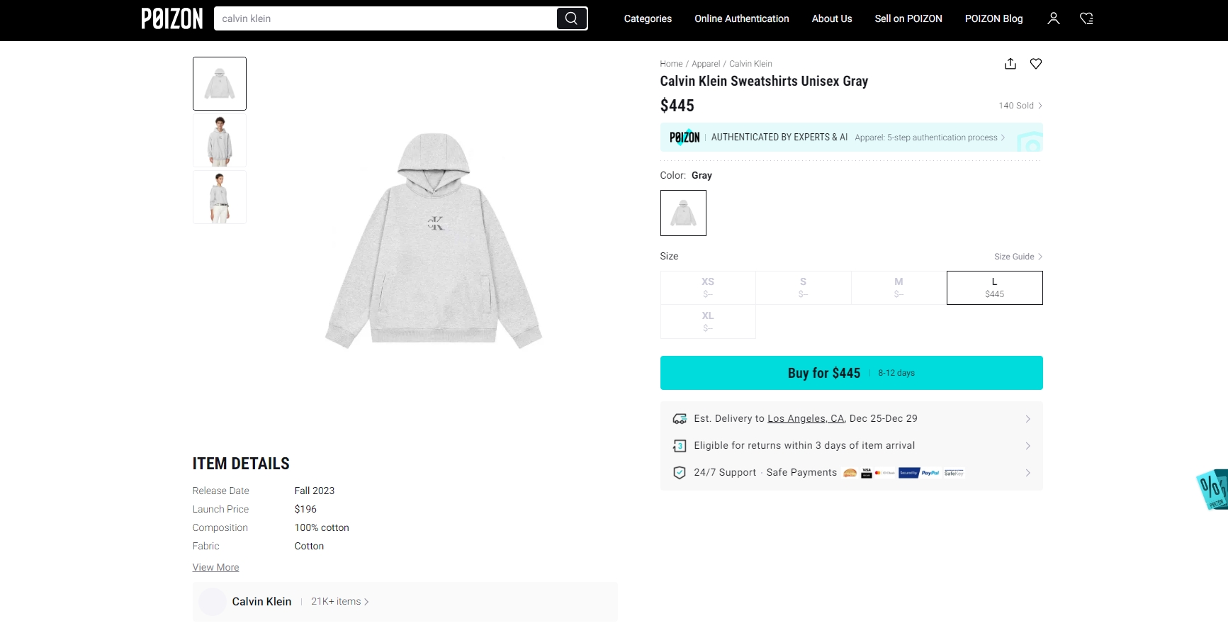Open the floating discount coupon icon

(x=1212, y=488)
